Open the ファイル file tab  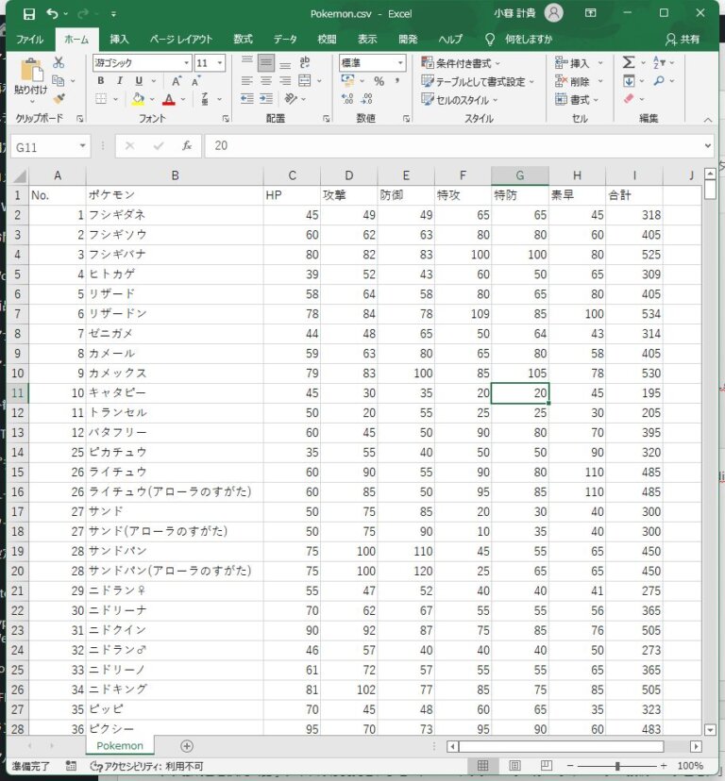pos(29,40)
